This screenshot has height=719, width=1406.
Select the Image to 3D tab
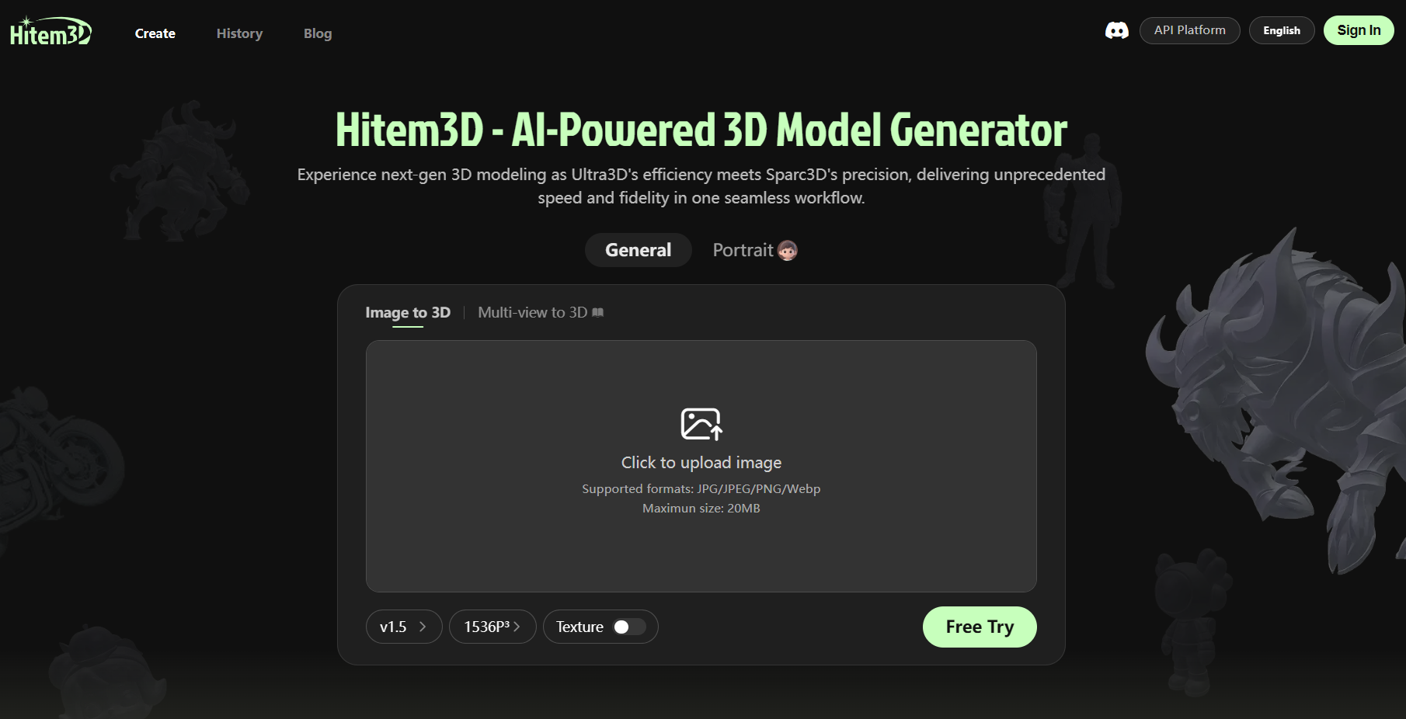click(x=407, y=312)
